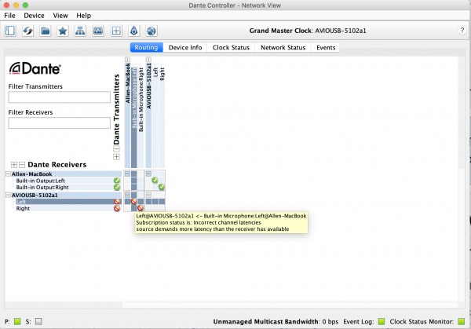Collapse all Dante Transmitters with minus box
The image size is (471, 329).
click(116, 148)
